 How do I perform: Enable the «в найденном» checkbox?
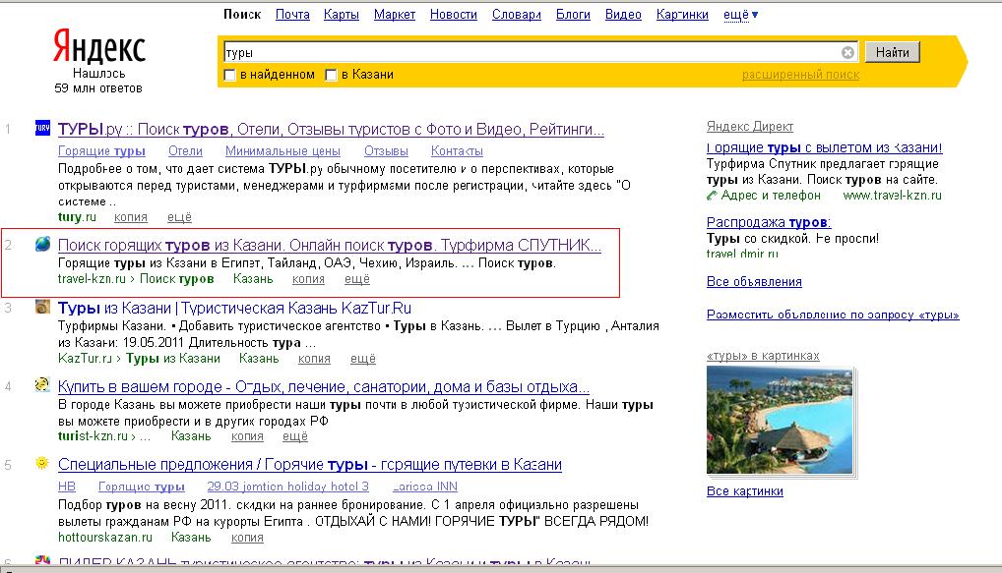tap(230, 74)
